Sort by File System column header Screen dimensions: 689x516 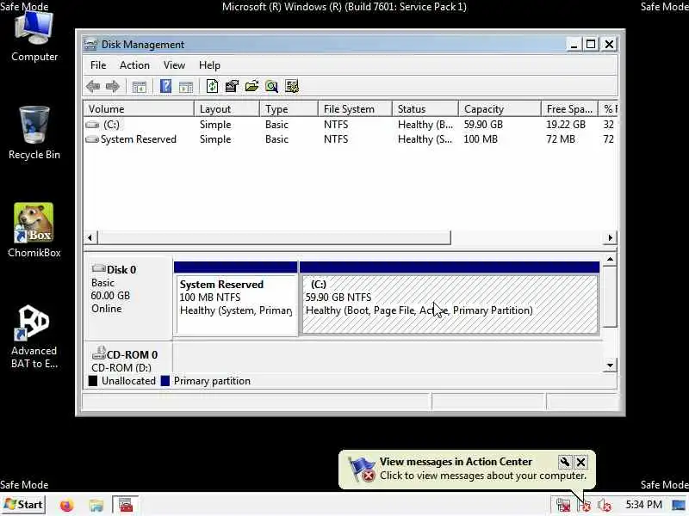click(x=355, y=109)
